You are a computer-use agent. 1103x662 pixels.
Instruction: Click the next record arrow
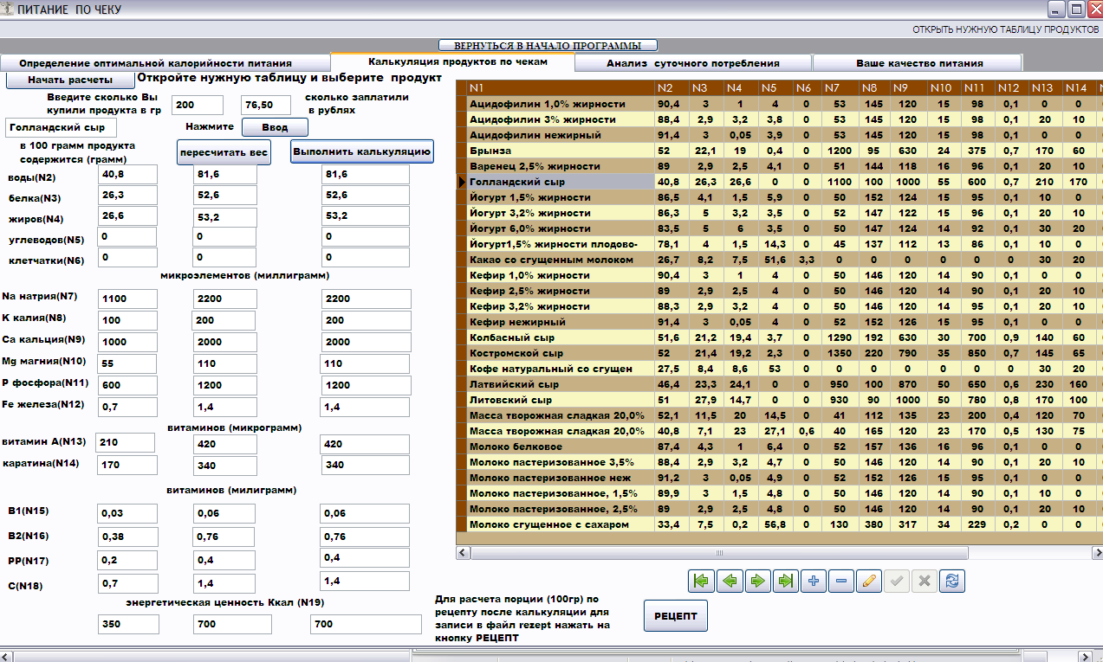(757, 582)
